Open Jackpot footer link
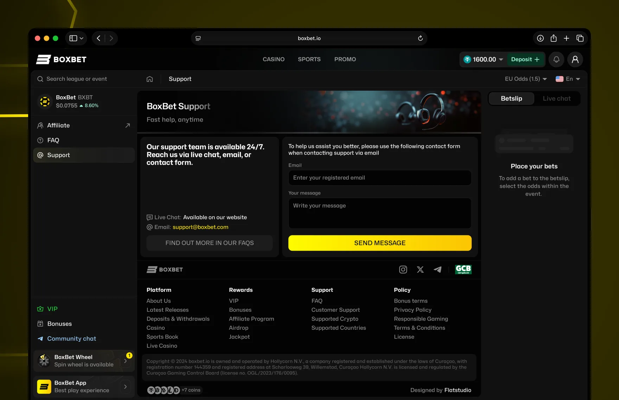The image size is (619, 400). click(x=240, y=337)
